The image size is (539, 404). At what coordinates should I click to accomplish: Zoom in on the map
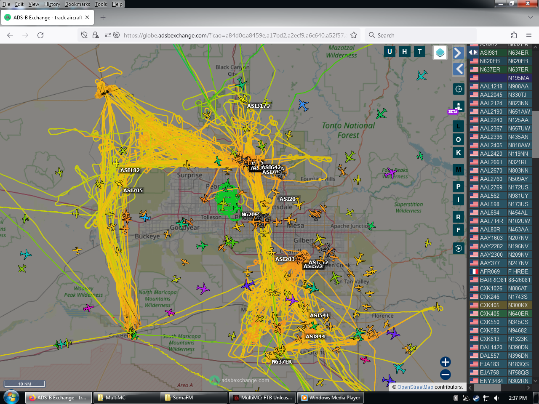pyautogui.click(x=446, y=362)
